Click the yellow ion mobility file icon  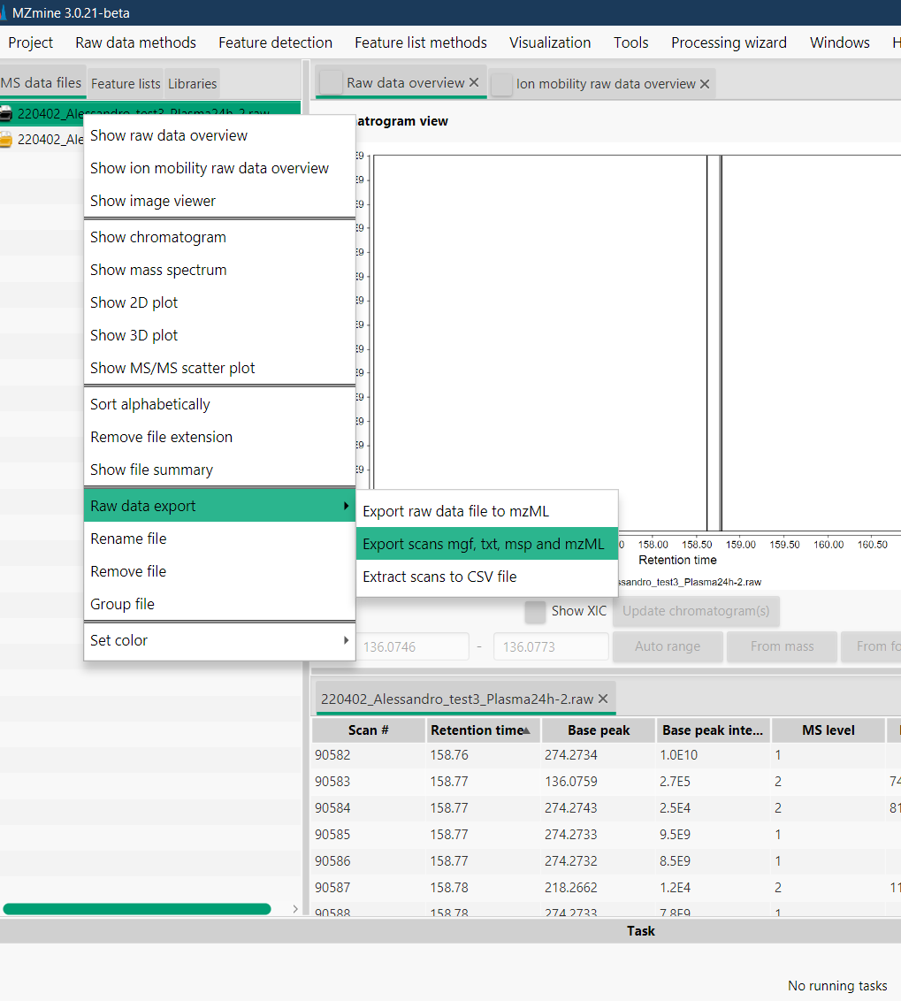click(8, 139)
